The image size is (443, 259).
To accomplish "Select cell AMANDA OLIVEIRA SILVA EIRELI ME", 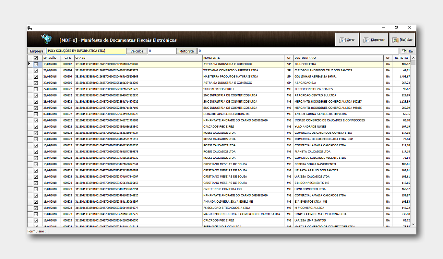I will (x=244, y=202).
